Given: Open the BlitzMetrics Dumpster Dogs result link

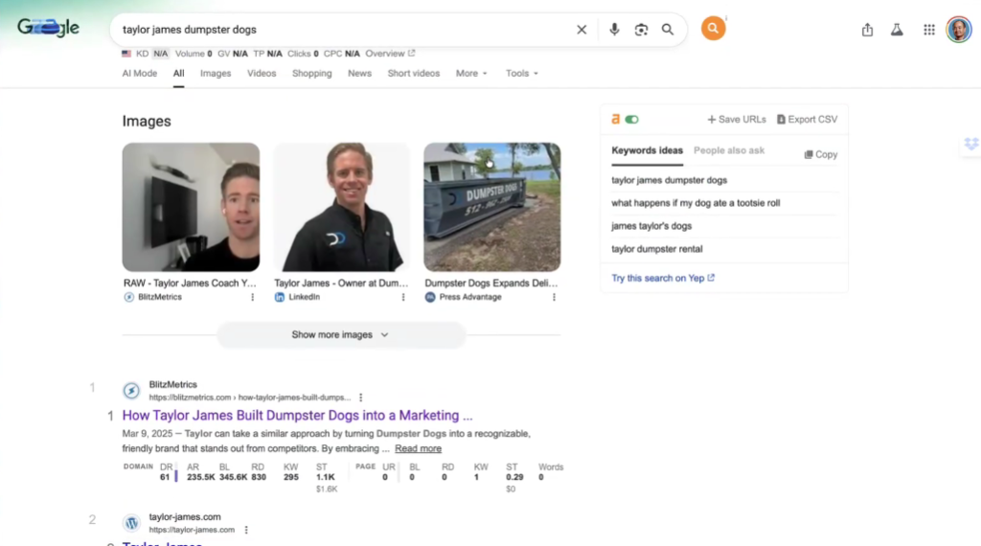Looking at the screenshot, I should (297, 416).
